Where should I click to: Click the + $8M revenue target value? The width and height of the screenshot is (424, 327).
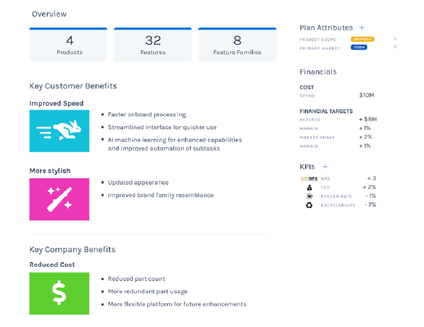point(368,119)
